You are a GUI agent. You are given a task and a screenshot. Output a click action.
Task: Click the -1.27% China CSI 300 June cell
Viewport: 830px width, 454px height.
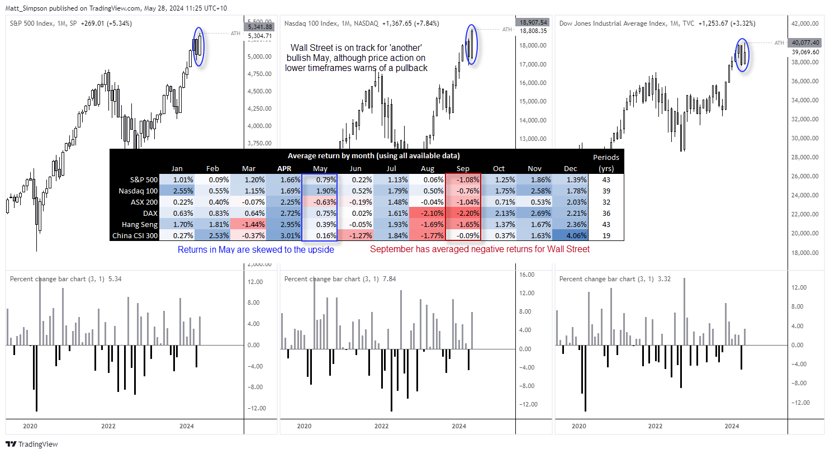click(355, 235)
